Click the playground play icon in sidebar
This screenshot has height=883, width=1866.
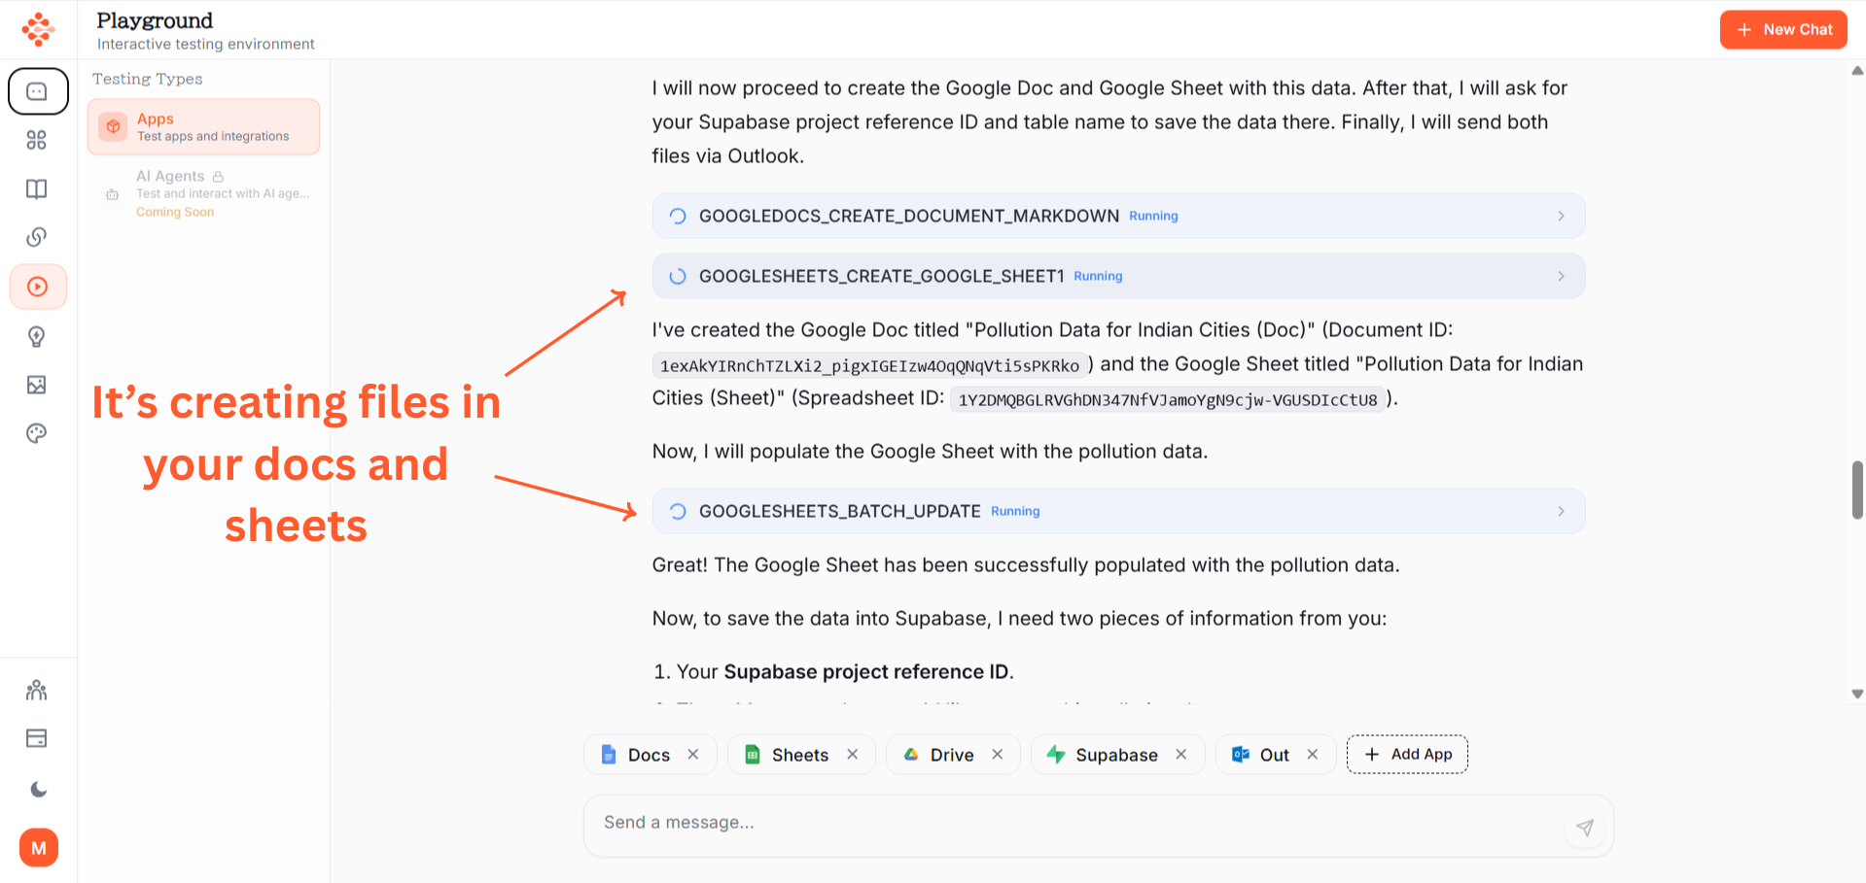pyautogui.click(x=38, y=287)
